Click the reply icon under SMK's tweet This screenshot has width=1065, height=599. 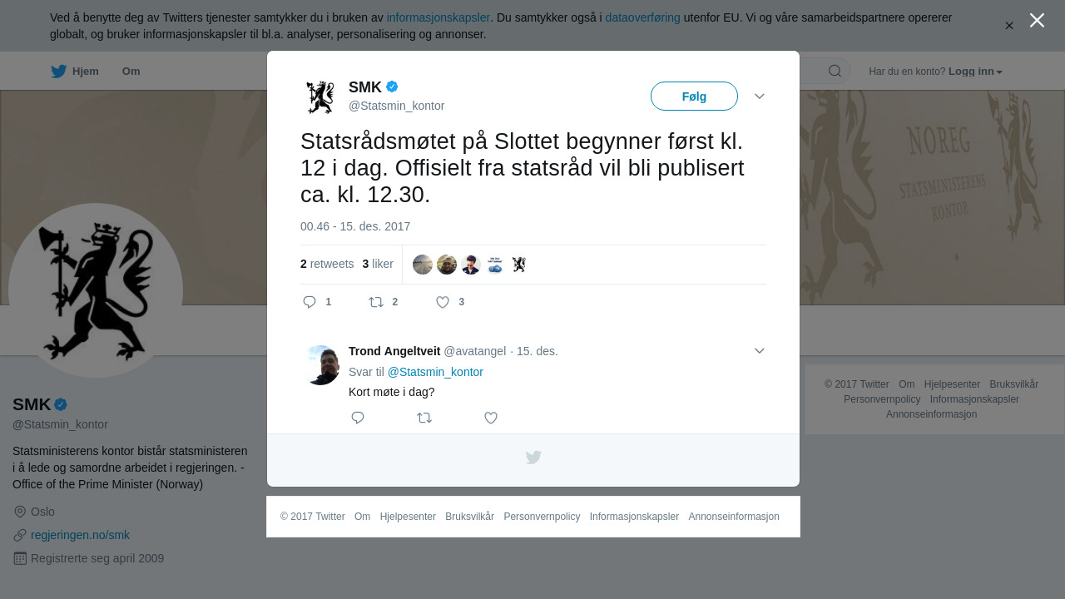pos(310,302)
